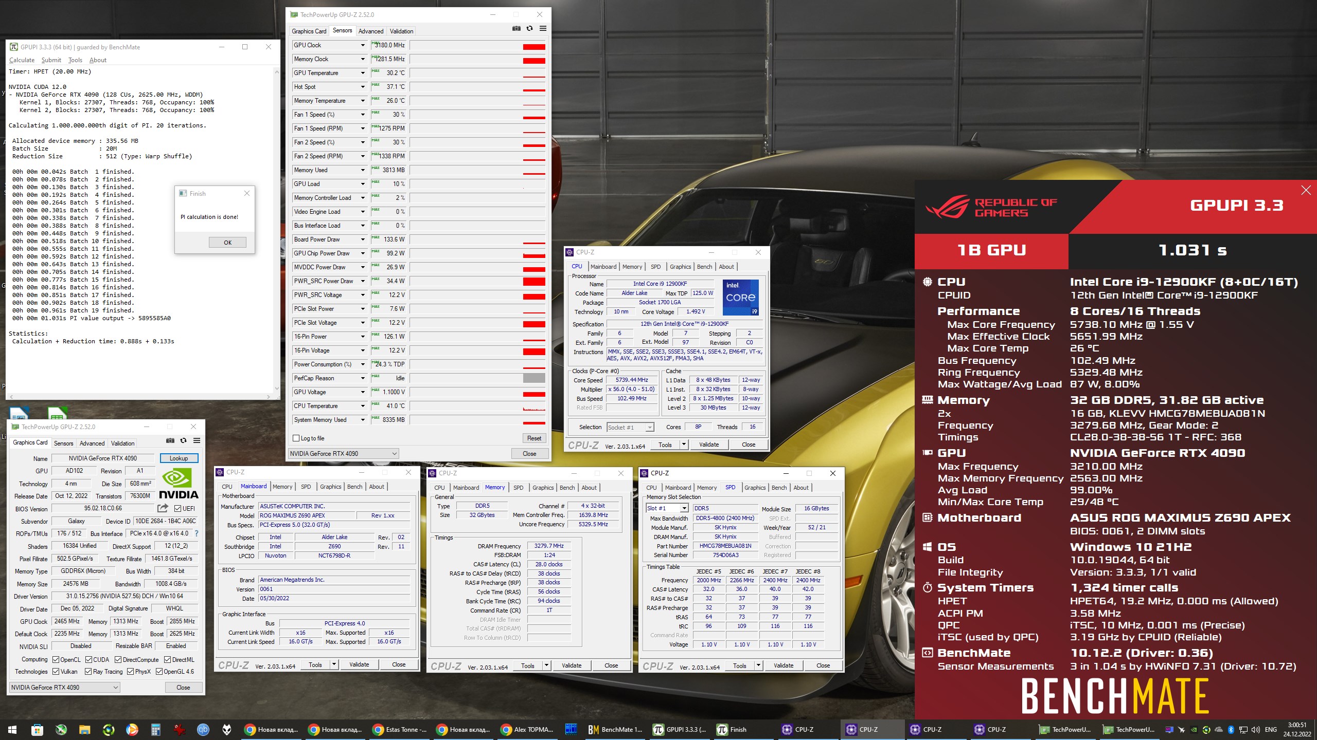Open Calculator from the taskbar
Image resolution: width=1317 pixels, height=740 pixels.
tap(156, 729)
